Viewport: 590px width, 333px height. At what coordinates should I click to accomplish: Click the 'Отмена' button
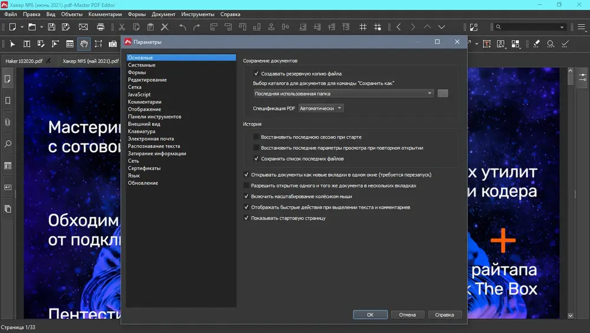408,315
